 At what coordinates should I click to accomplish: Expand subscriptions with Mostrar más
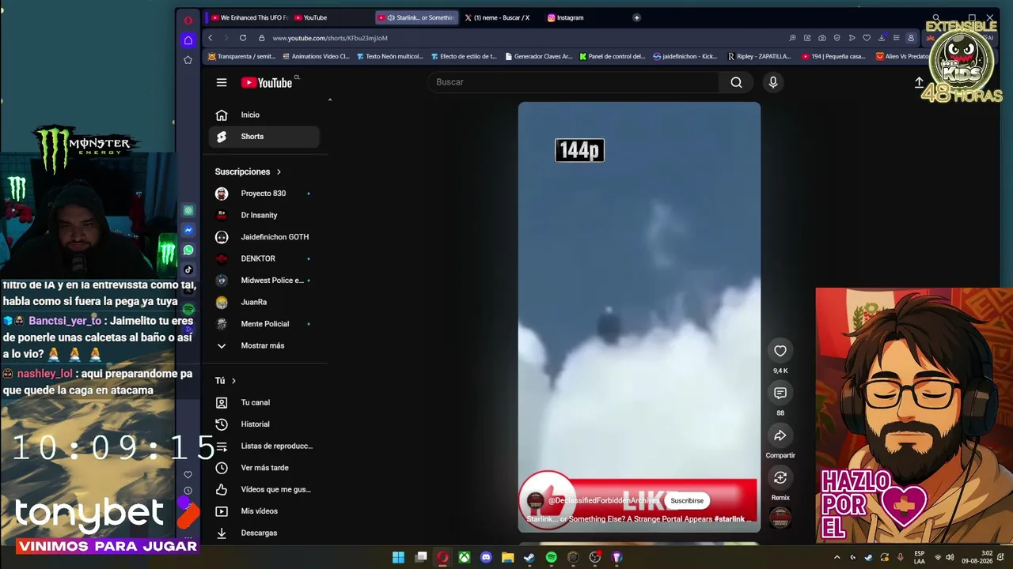tap(264, 345)
